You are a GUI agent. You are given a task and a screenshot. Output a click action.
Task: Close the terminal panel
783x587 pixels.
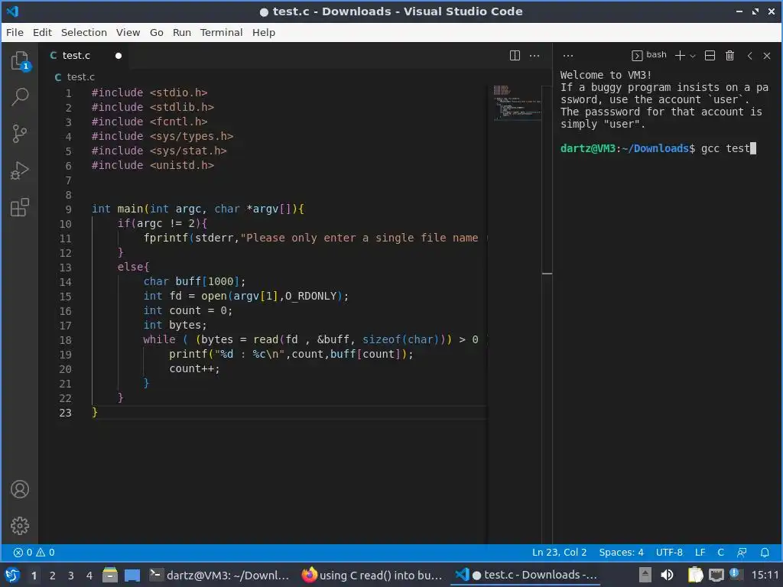tap(767, 55)
